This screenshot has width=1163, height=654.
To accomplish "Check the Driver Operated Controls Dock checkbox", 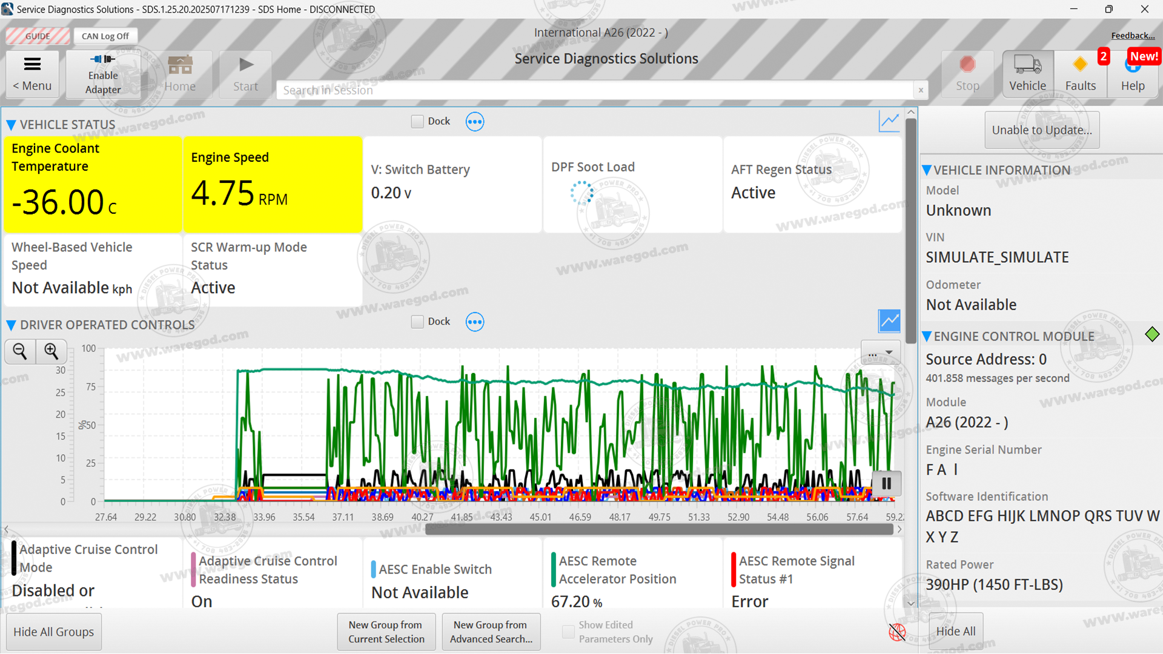I will (417, 322).
